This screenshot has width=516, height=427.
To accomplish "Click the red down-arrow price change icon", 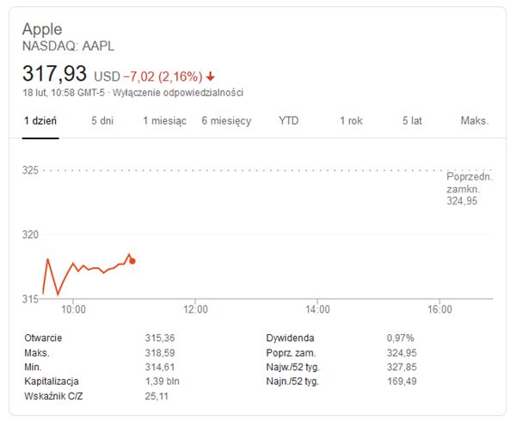I will pyautogui.click(x=212, y=76).
